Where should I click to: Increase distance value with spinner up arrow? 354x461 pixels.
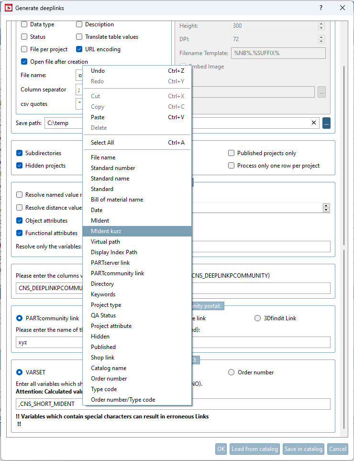tap(326, 206)
